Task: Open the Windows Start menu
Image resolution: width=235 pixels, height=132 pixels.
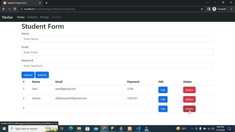Action: (x=4, y=129)
